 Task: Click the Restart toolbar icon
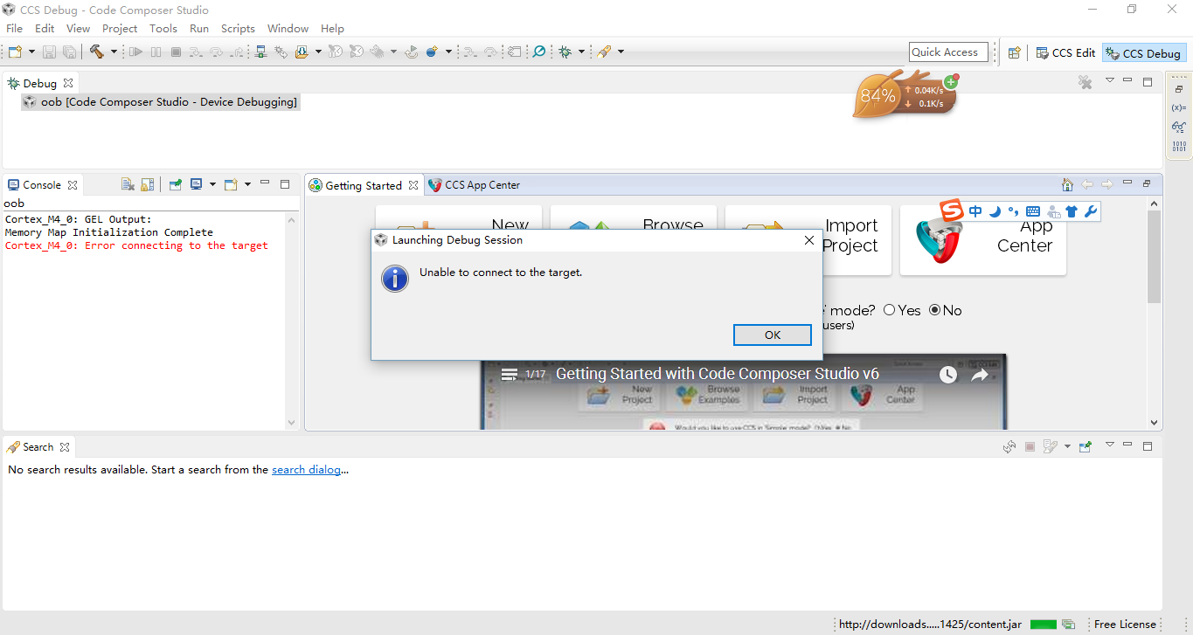412,52
